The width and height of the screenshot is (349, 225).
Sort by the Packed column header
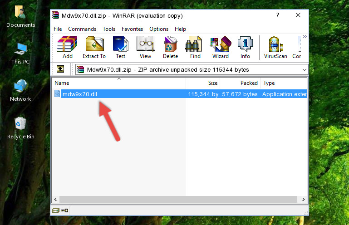point(240,83)
